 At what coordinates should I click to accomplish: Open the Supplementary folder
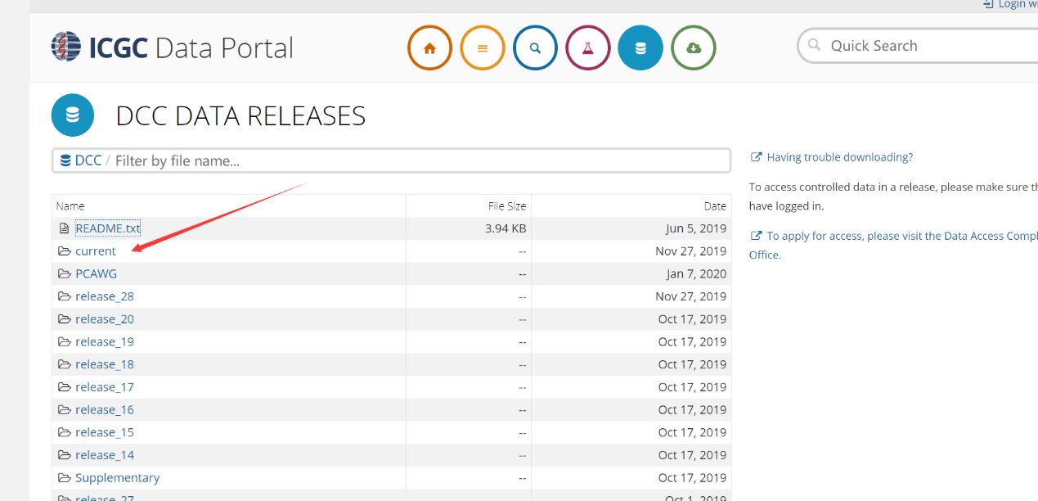pos(118,477)
